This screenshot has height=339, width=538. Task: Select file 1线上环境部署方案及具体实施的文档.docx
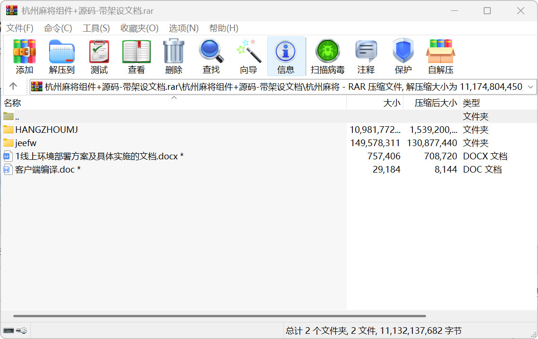(100, 156)
